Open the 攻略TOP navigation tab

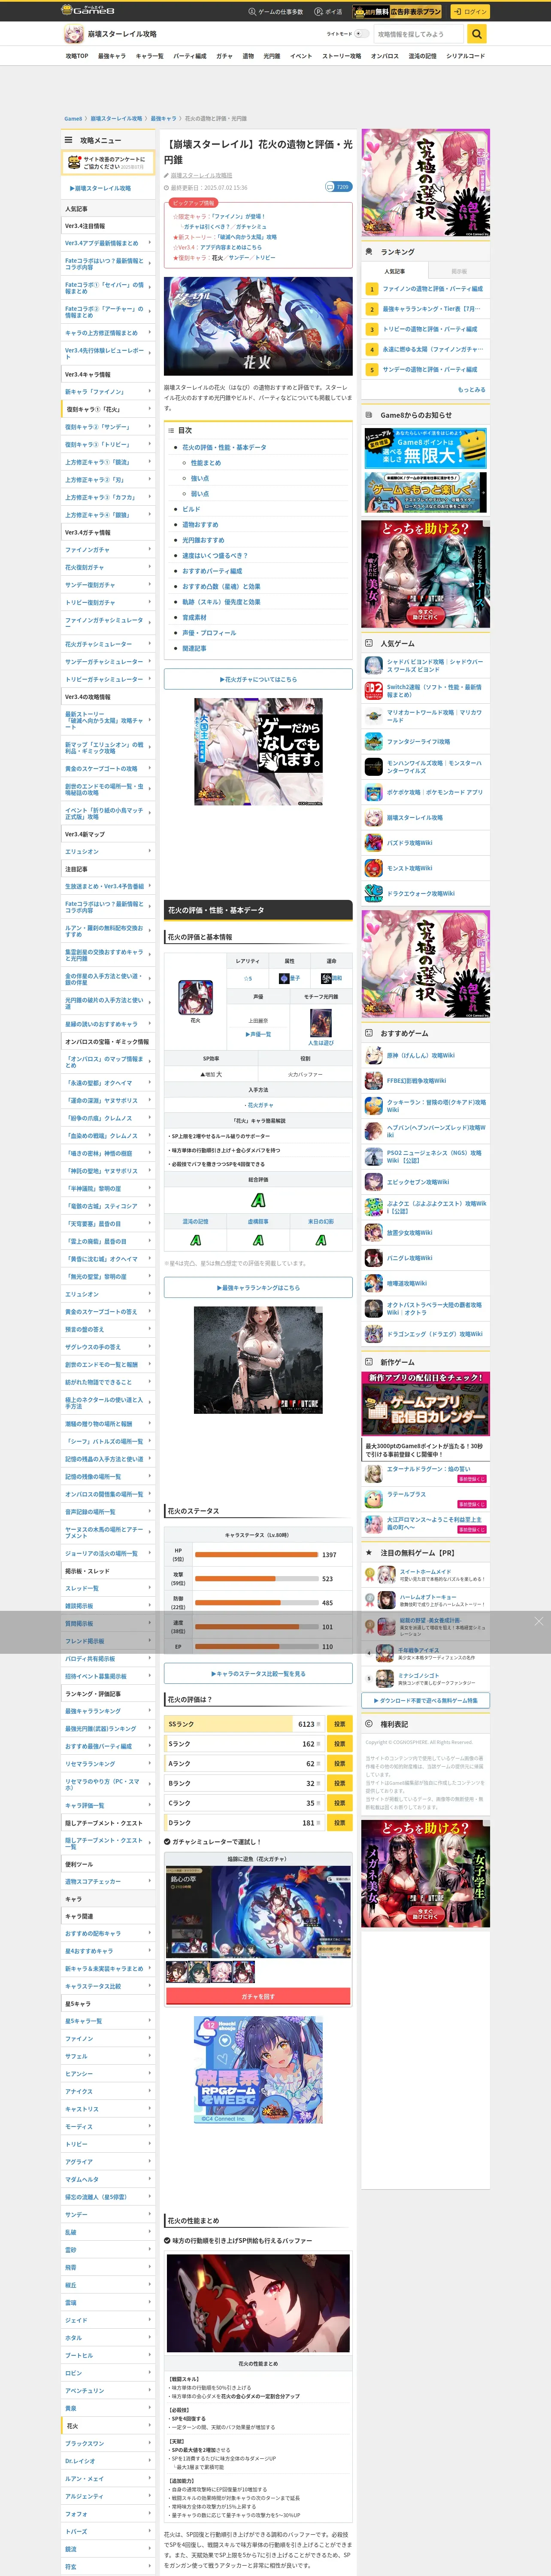[x=77, y=56]
